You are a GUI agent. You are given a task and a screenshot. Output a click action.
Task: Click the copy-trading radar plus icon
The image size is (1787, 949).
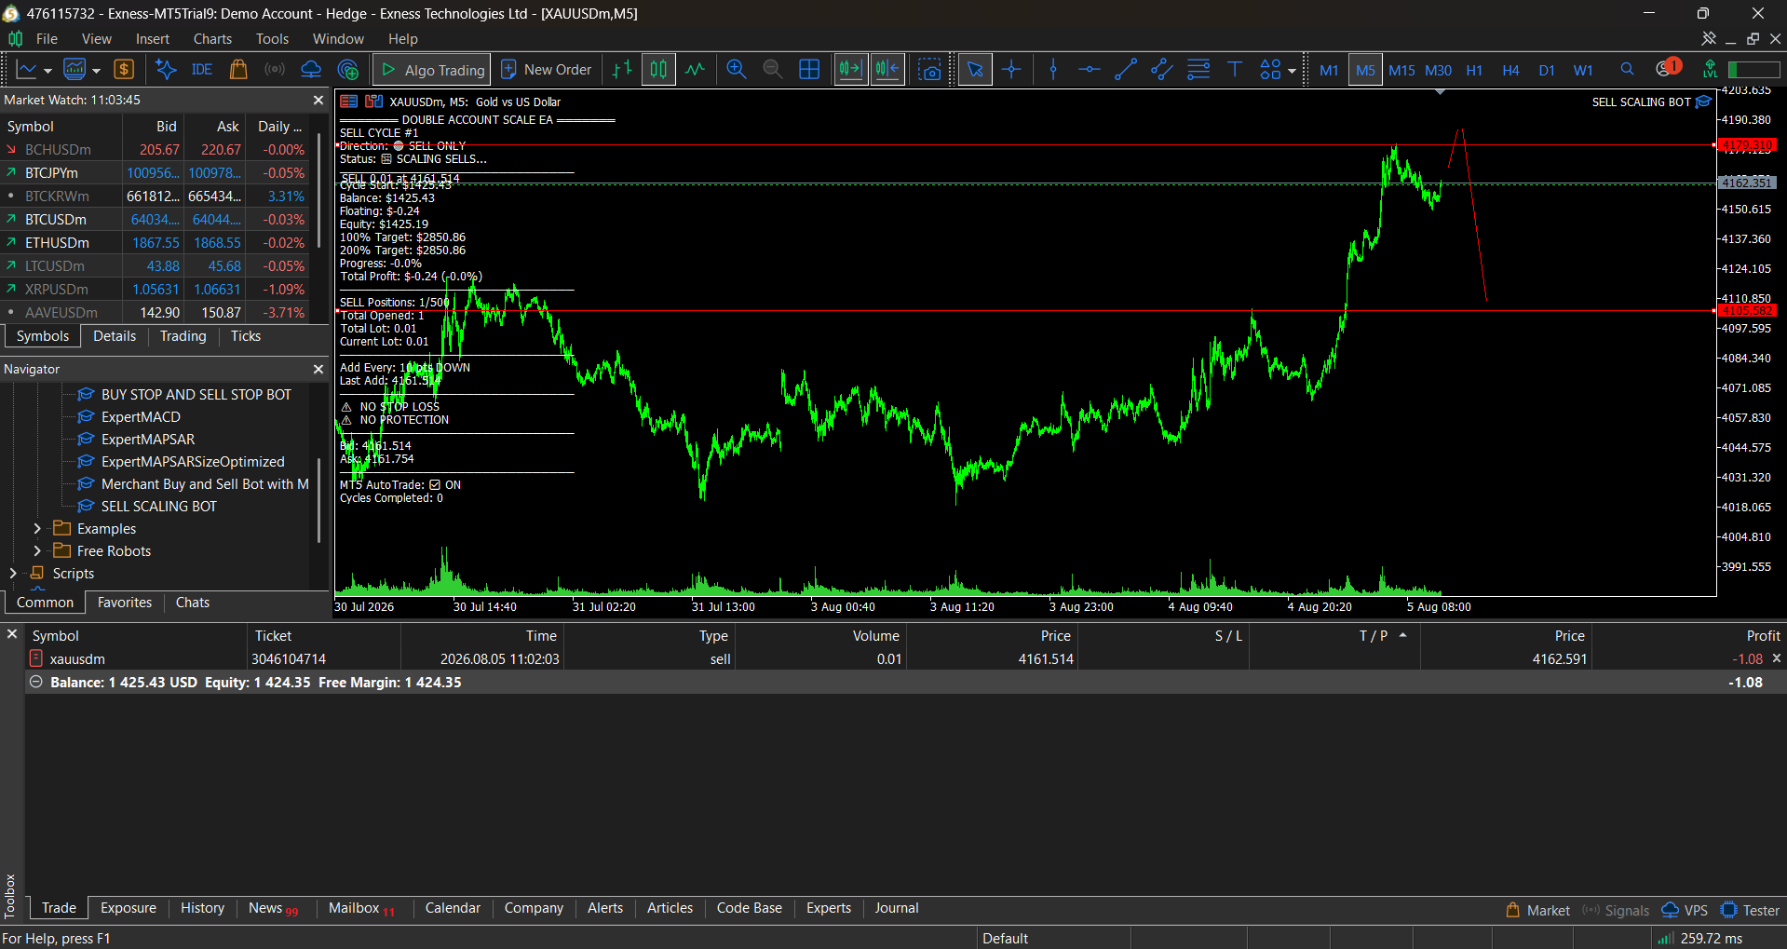pyautogui.click(x=347, y=70)
